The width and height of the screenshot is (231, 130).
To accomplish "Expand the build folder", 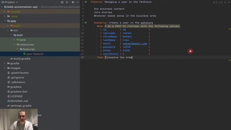I will [8, 26].
